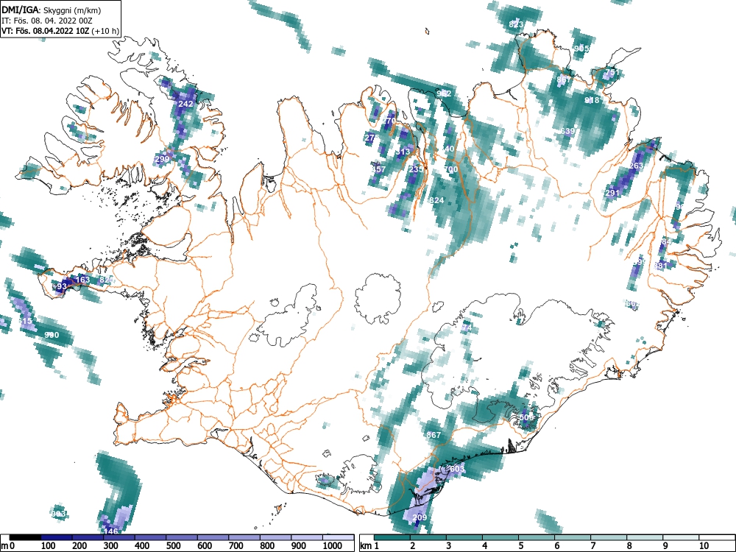Click the white swatch above 10 in the km legend
The width and height of the screenshot is (736, 552).
coord(717,537)
